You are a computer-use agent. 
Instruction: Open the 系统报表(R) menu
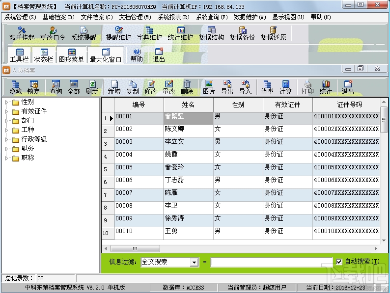173,17
